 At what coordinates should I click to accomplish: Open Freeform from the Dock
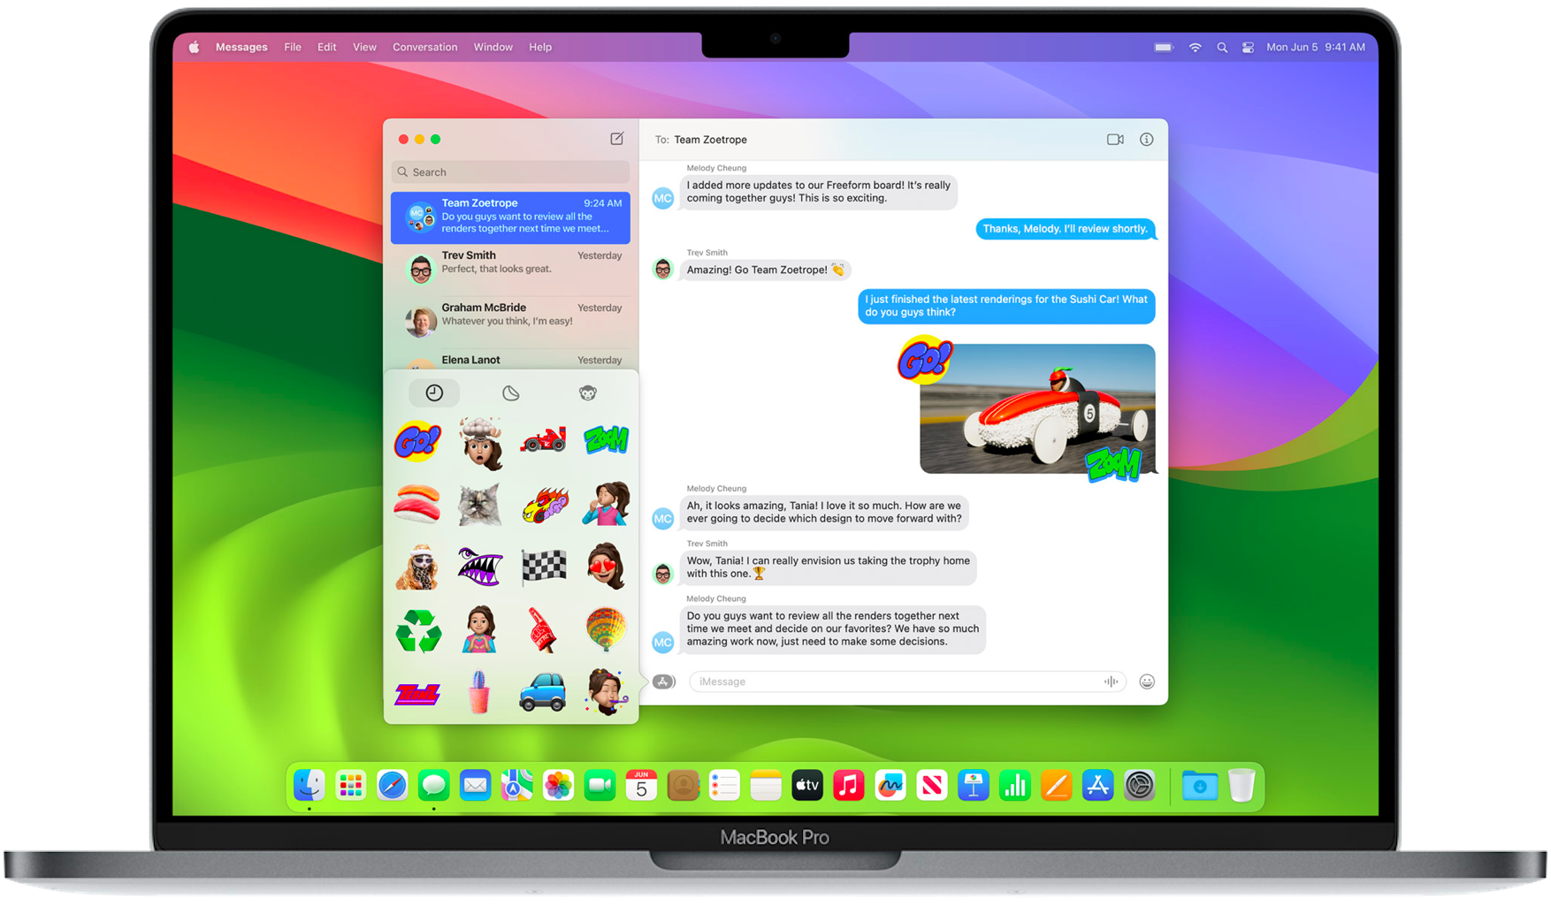890,785
